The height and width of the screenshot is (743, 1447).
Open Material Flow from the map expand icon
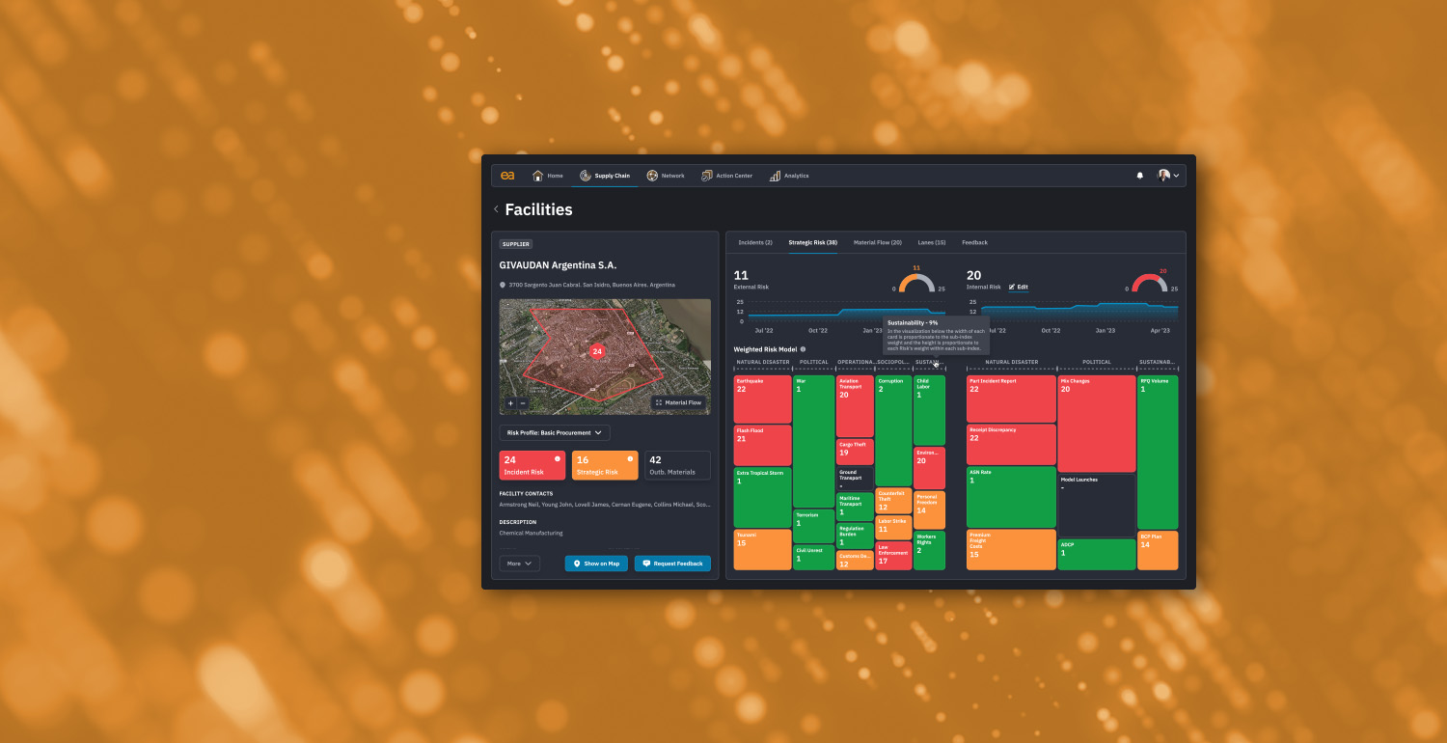click(659, 402)
